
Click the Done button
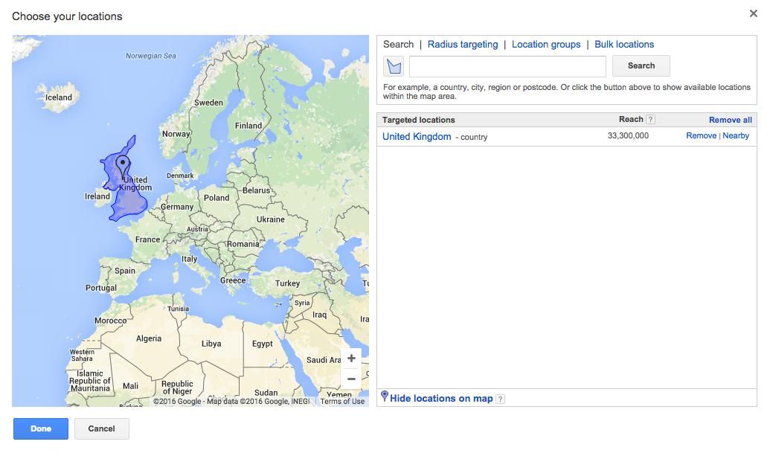(40, 428)
